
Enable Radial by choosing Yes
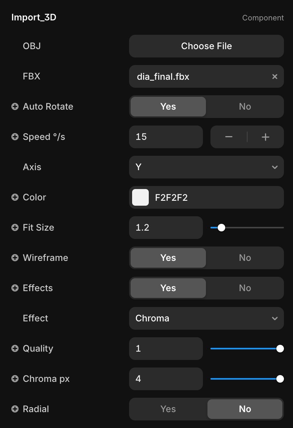[x=168, y=409]
